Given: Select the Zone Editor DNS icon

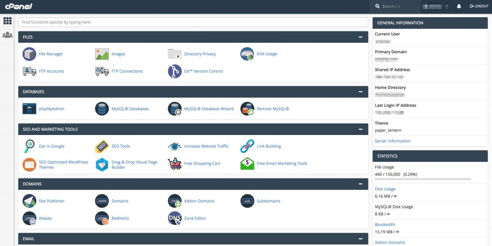Looking at the screenshot, I should point(174,218).
